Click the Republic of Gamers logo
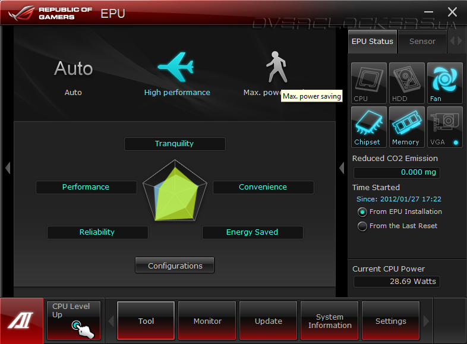The image size is (467, 344). (x=51, y=14)
